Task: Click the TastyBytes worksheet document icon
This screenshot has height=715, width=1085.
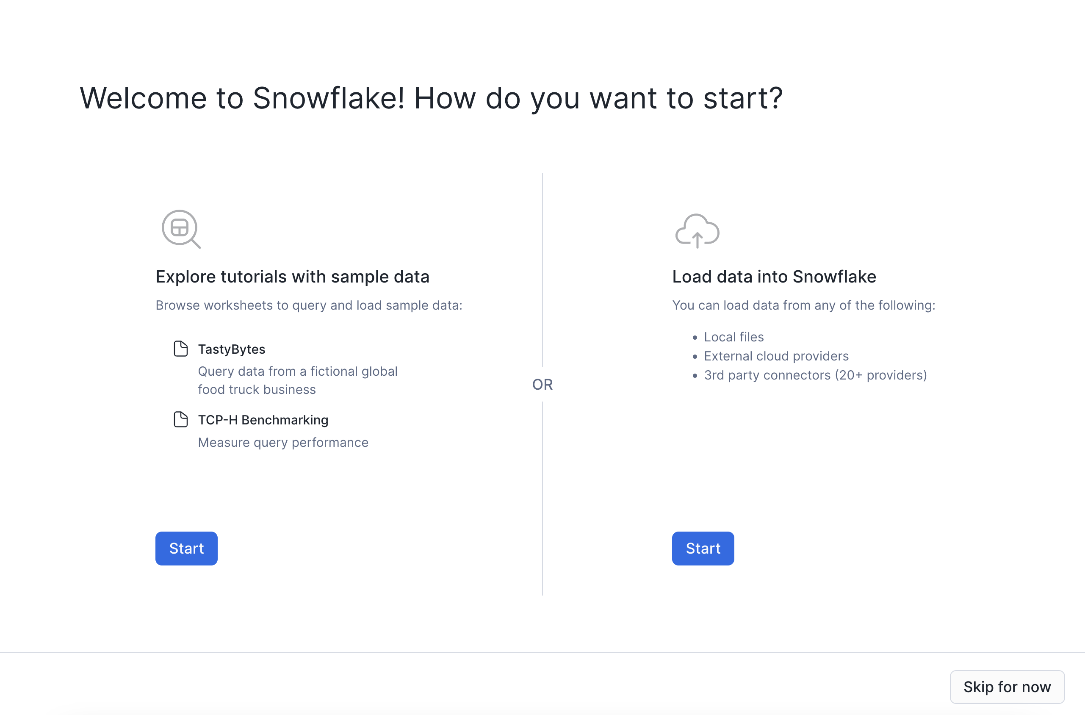Action: (x=181, y=349)
